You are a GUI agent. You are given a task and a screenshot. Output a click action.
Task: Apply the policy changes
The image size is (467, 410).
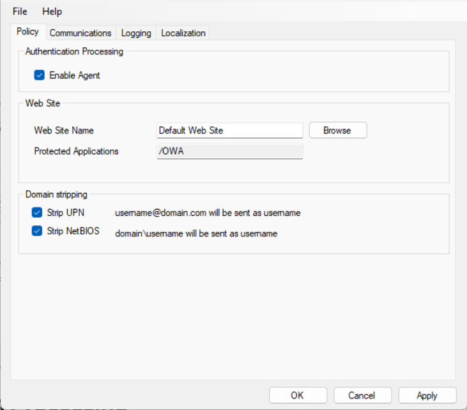[x=427, y=395]
